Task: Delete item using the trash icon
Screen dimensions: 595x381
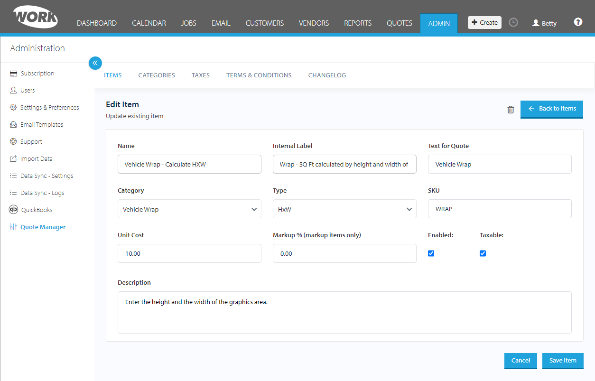Action: click(511, 110)
